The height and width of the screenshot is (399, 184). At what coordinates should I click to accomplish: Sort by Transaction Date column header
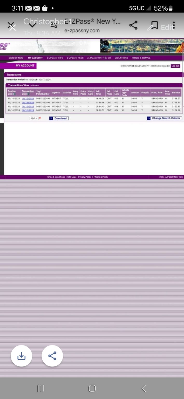(x=28, y=92)
